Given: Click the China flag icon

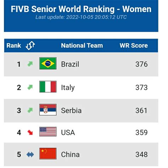Looking at the screenshot, I should (x=48, y=153).
